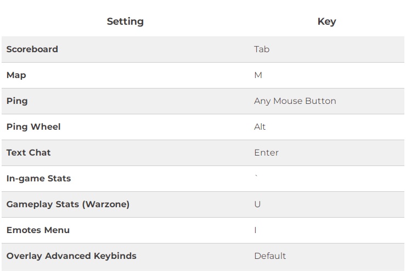Click the Enter key value
The image size is (406, 271).
[266, 153]
